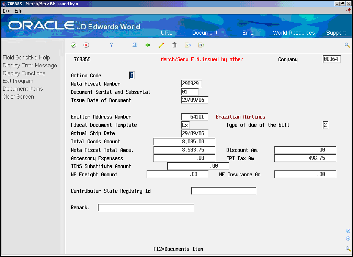Click the inquire info bubble icon
Image resolution: width=353 pixels, height=257 pixels.
(x=135, y=45)
